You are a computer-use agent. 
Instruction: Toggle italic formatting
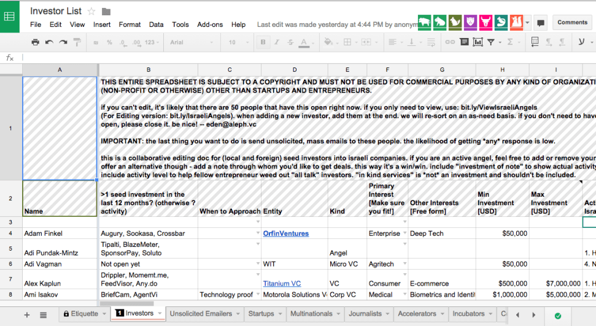277,42
